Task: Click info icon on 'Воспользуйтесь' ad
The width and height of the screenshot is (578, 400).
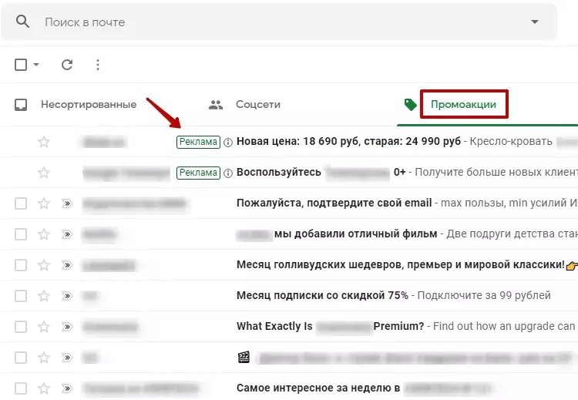Action: pos(228,173)
